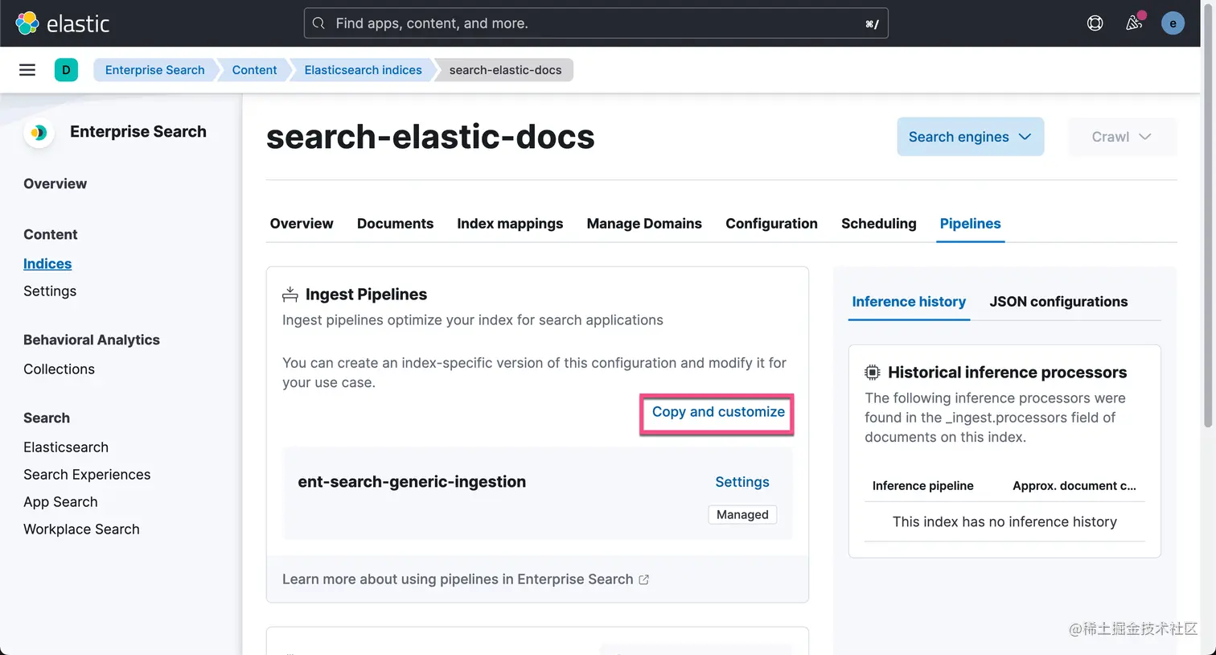
Task: Go to Enterprise Search breadcrumb
Action: 154,70
